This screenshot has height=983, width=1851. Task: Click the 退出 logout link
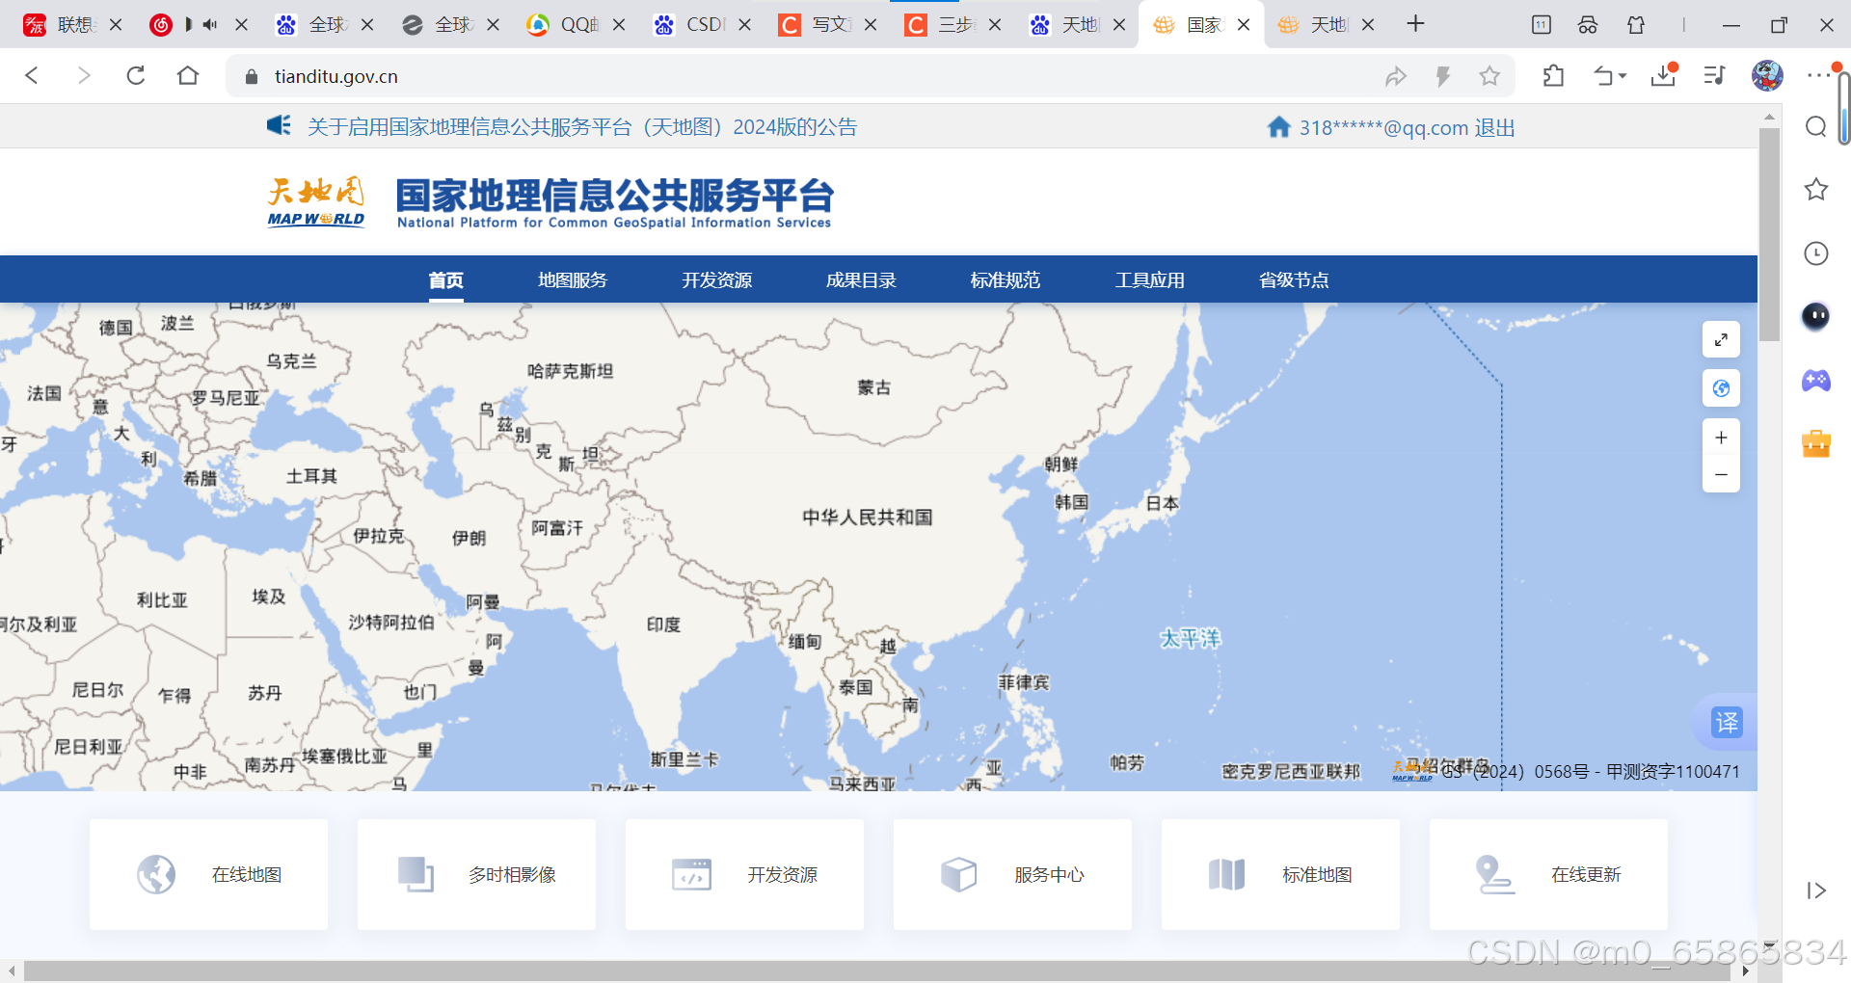tap(1495, 126)
